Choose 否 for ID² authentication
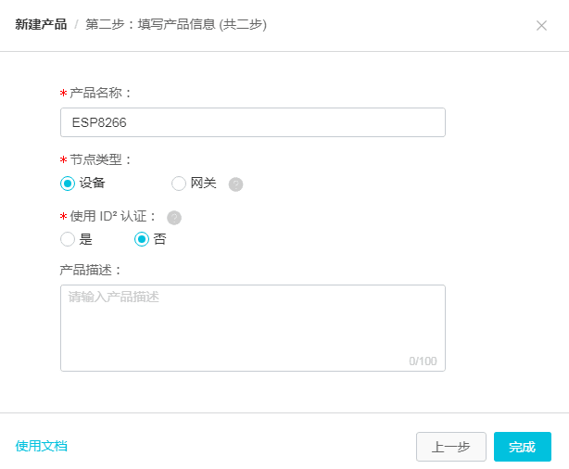Screen dimensions: 569x469 click(142, 239)
